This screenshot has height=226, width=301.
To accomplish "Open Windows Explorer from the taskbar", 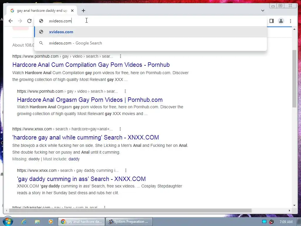I will pyautogui.click(x=37, y=222).
